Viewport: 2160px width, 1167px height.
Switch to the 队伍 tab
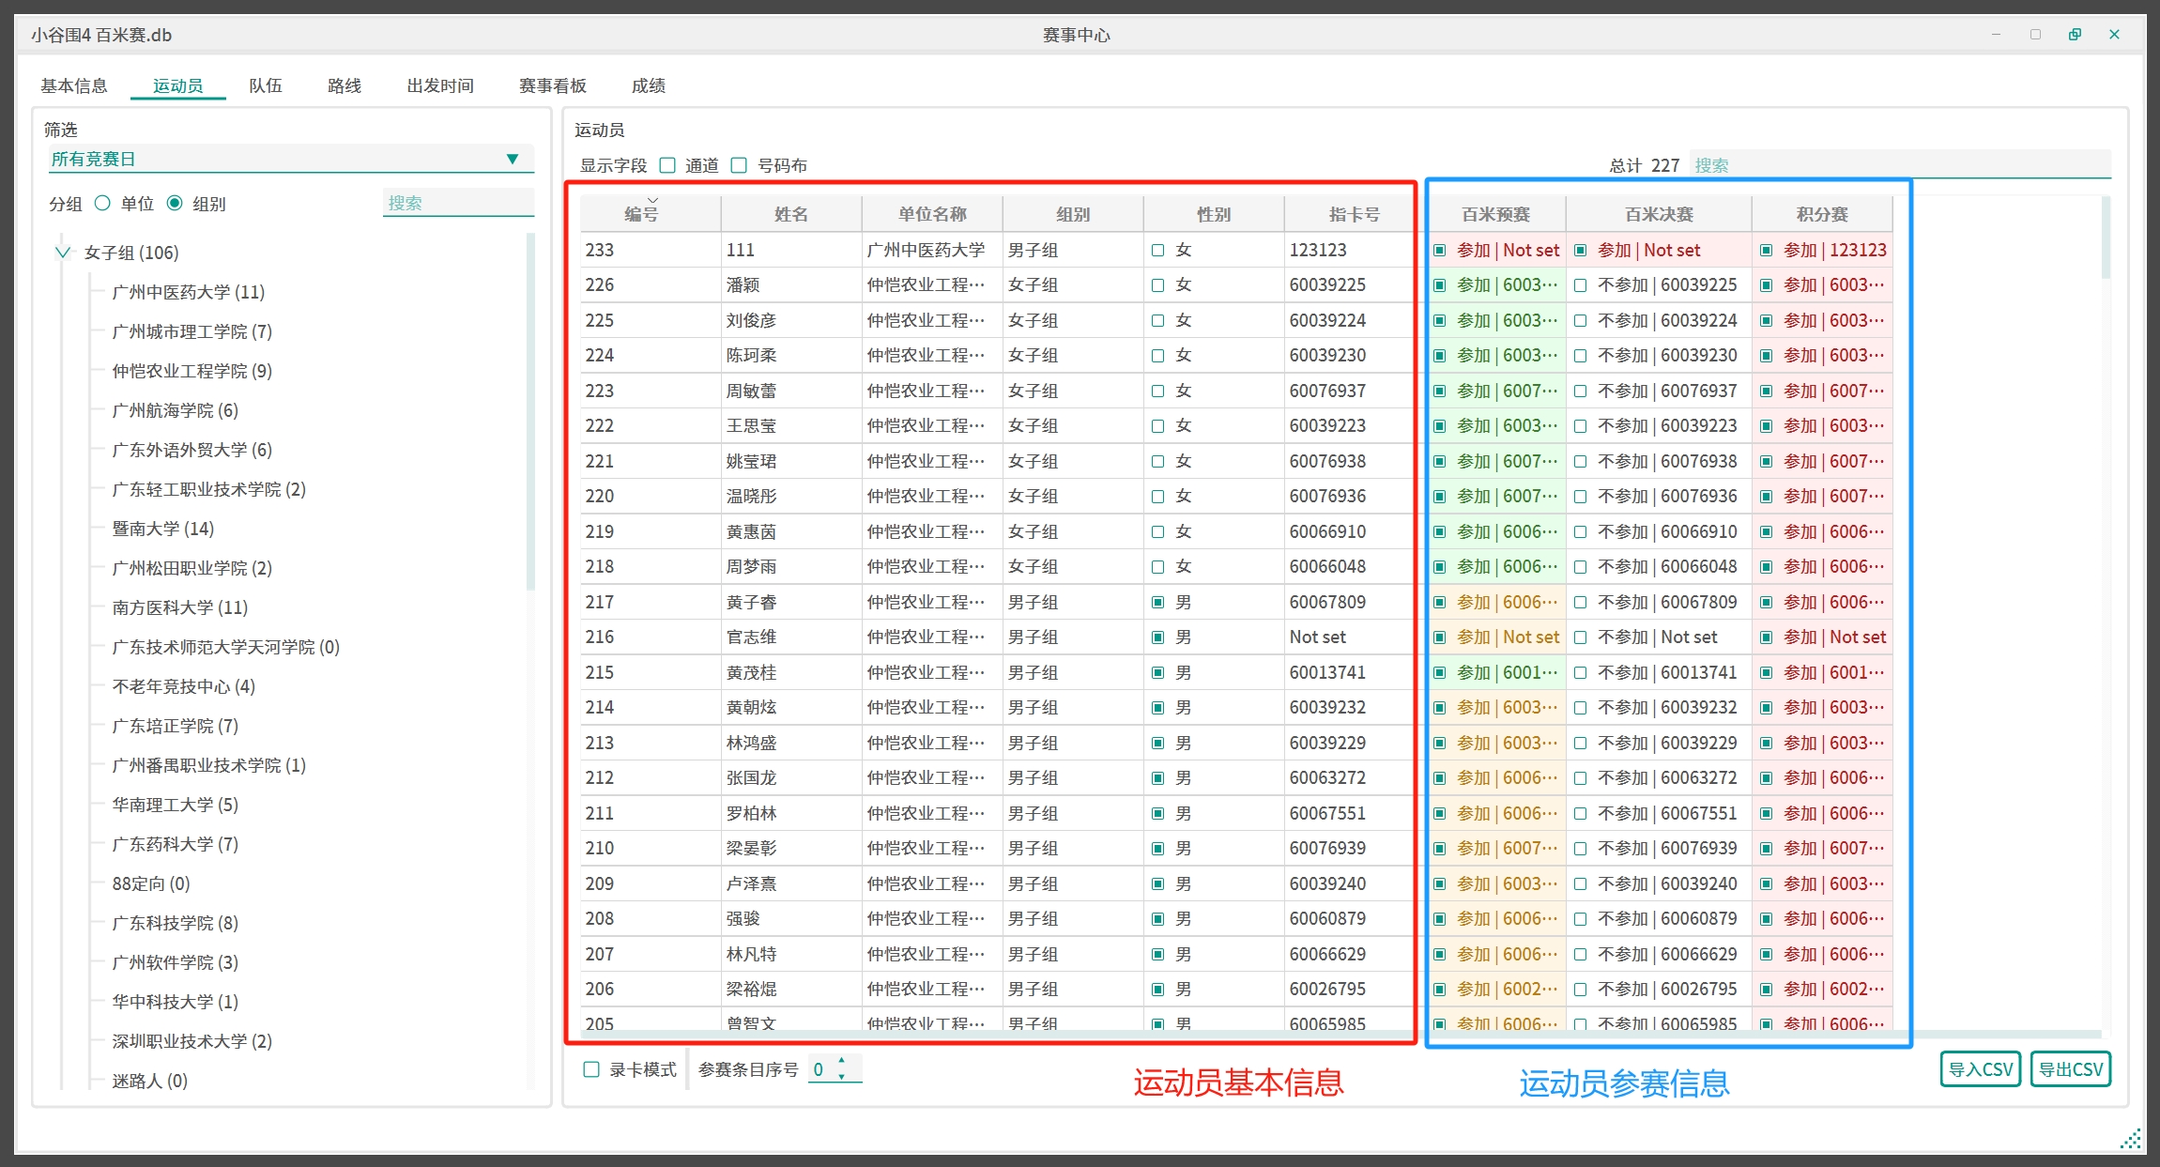pyautogui.click(x=266, y=86)
